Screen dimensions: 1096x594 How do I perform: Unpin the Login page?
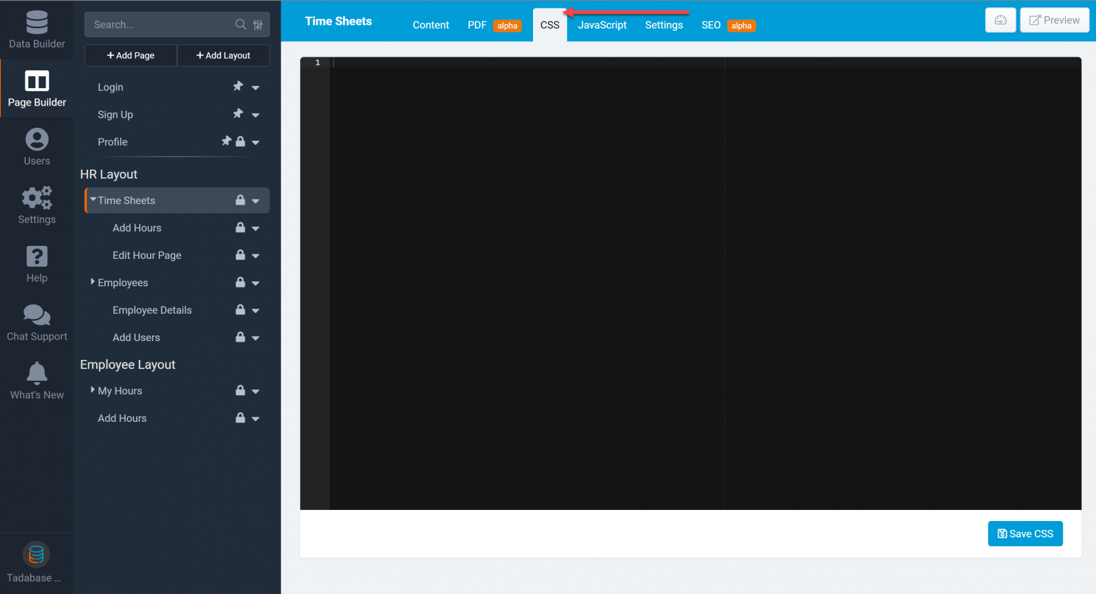[237, 86]
